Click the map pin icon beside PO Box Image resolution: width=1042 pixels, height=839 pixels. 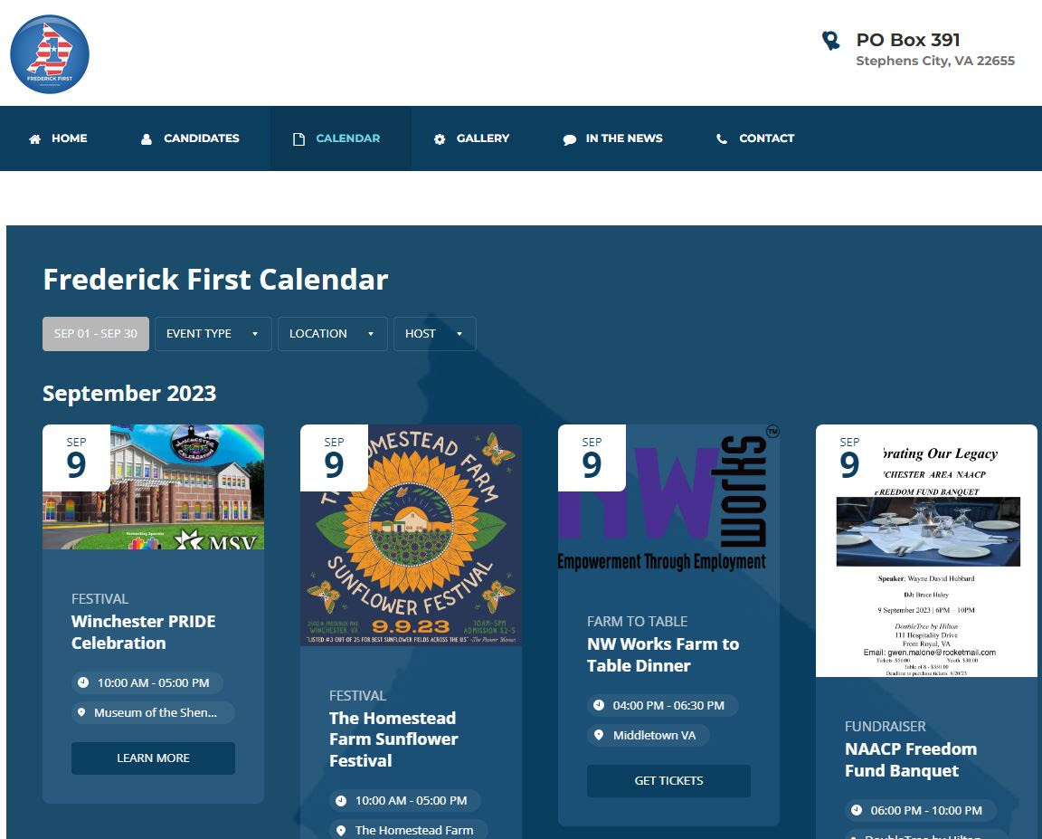coord(830,41)
